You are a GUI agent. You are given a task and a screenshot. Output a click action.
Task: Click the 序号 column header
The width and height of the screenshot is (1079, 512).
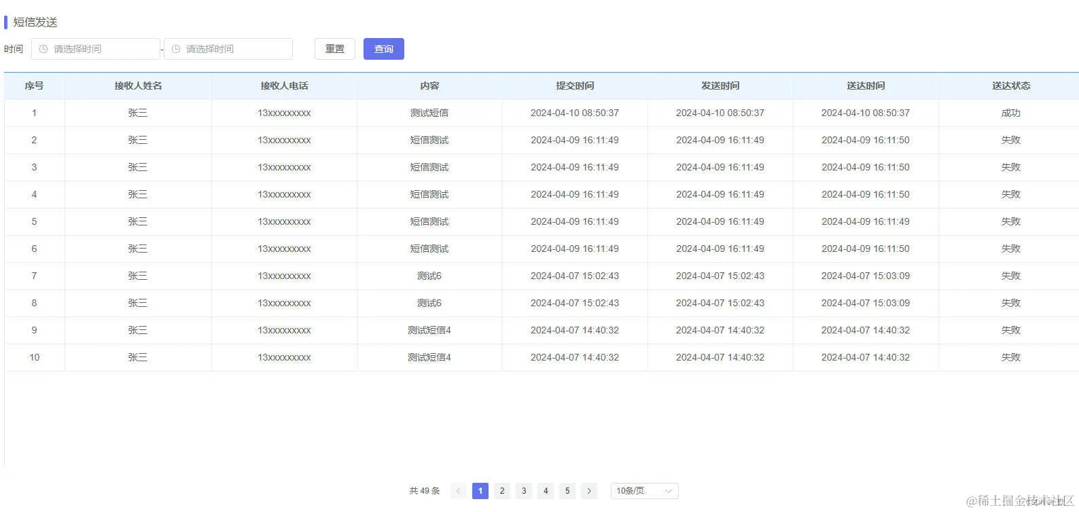pyautogui.click(x=34, y=86)
